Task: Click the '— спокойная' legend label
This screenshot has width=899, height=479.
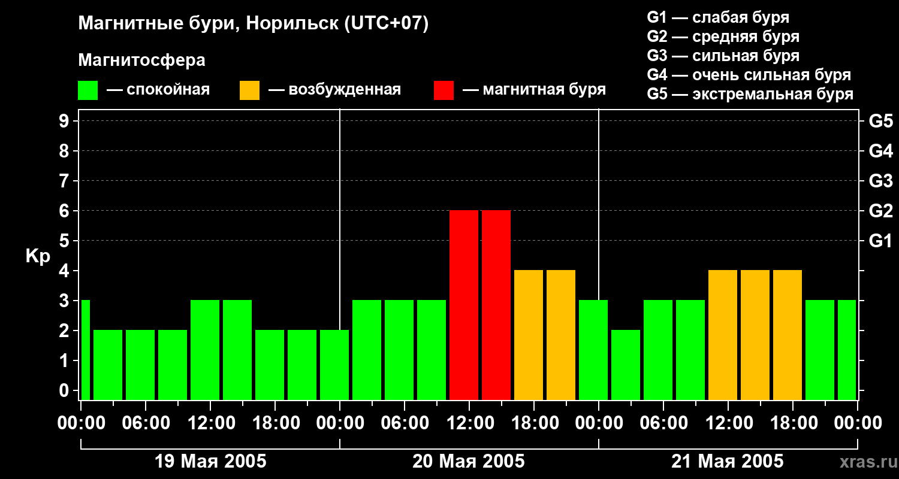Action: pyautogui.click(x=158, y=90)
